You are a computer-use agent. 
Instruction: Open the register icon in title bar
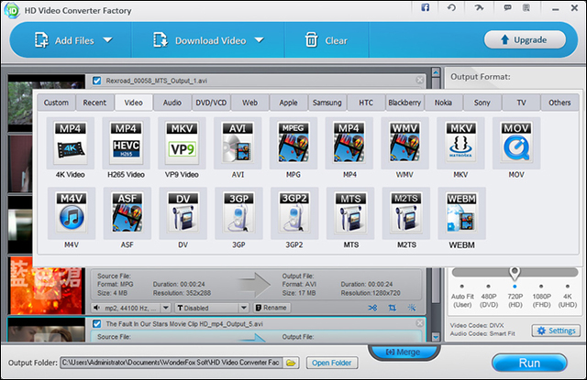point(526,7)
